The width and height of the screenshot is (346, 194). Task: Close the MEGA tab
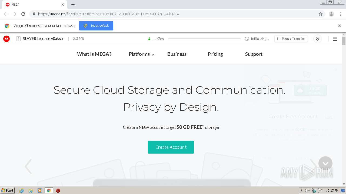click(x=63, y=5)
